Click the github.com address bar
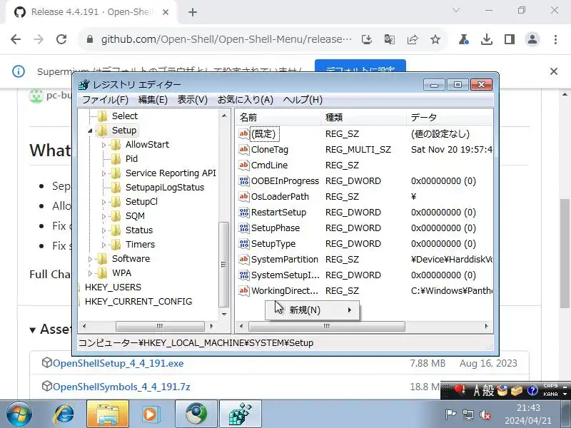The image size is (571, 428). click(226, 39)
